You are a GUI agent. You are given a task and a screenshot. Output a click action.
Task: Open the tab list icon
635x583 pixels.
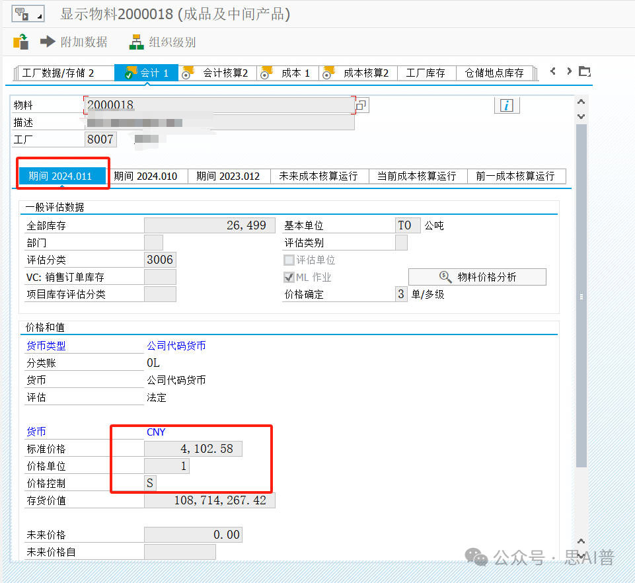(584, 71)
